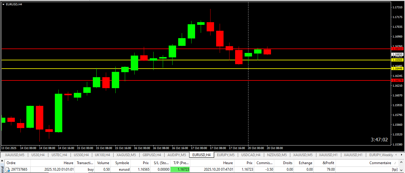Screen dimensions: 405x173
Task: Go to the USDCAD,H4 chart tab
Action: (x=251, y=155)
